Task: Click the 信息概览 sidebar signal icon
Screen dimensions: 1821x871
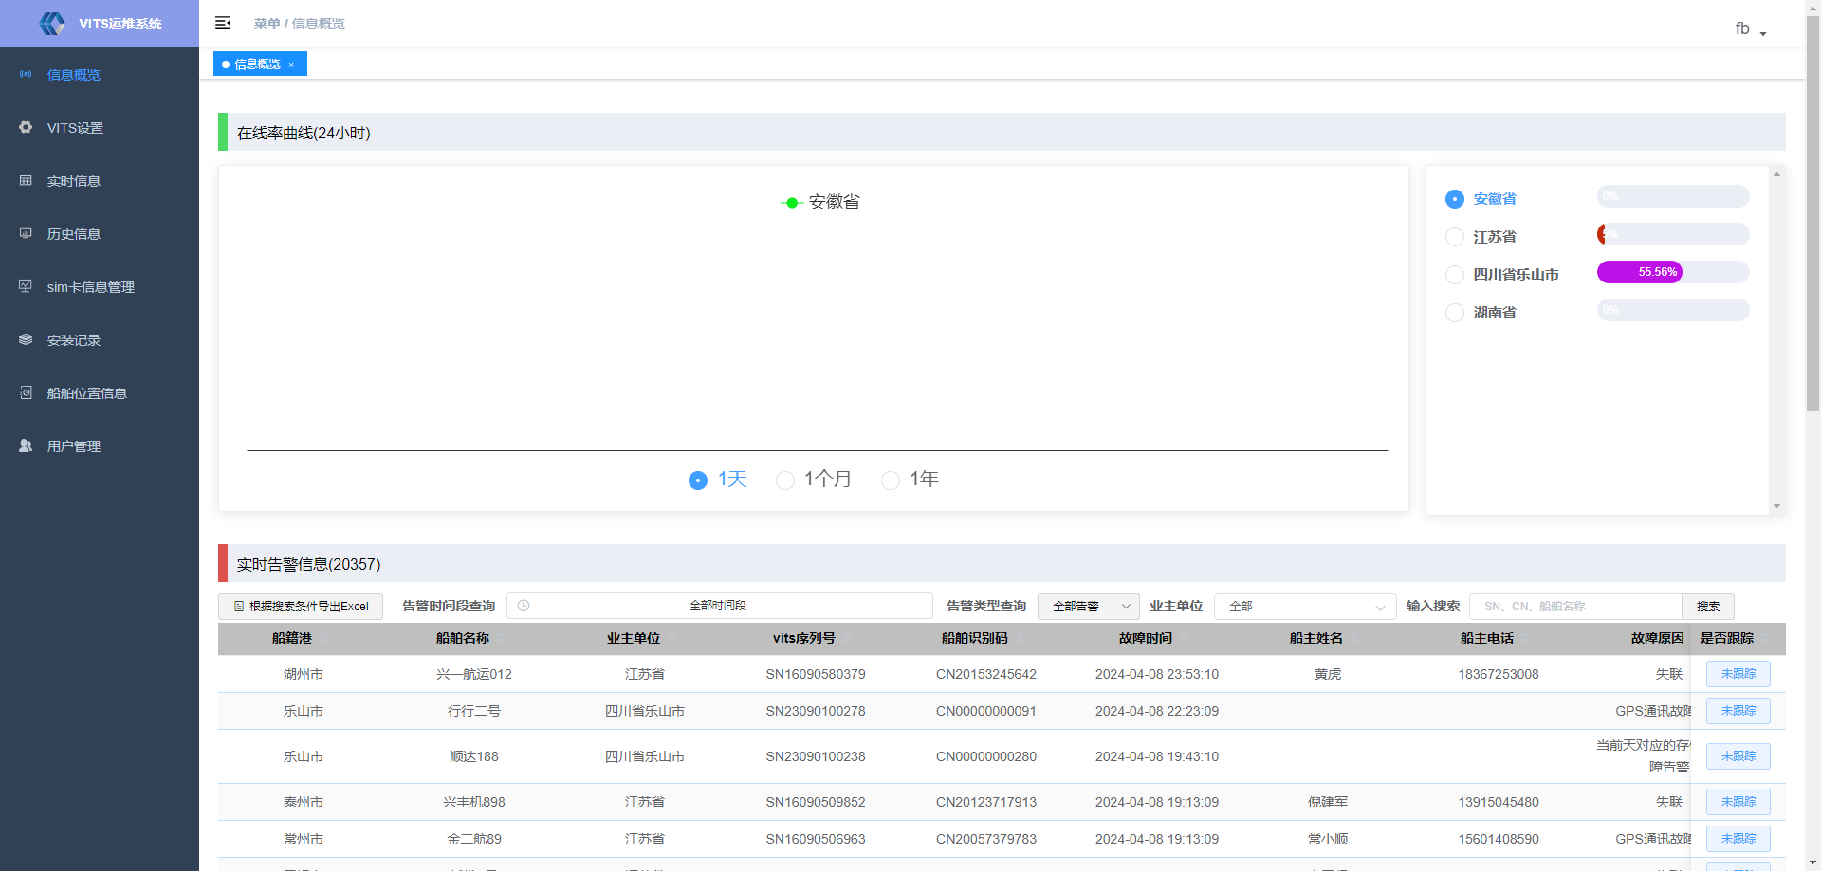Action: [x=26, y=74]
